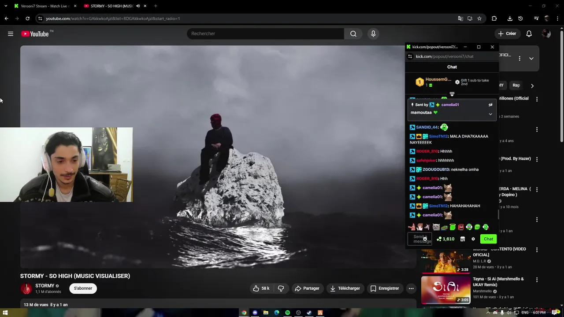Open File Explorer from the taskbar

pyautogui.click(x=266, y=313)
